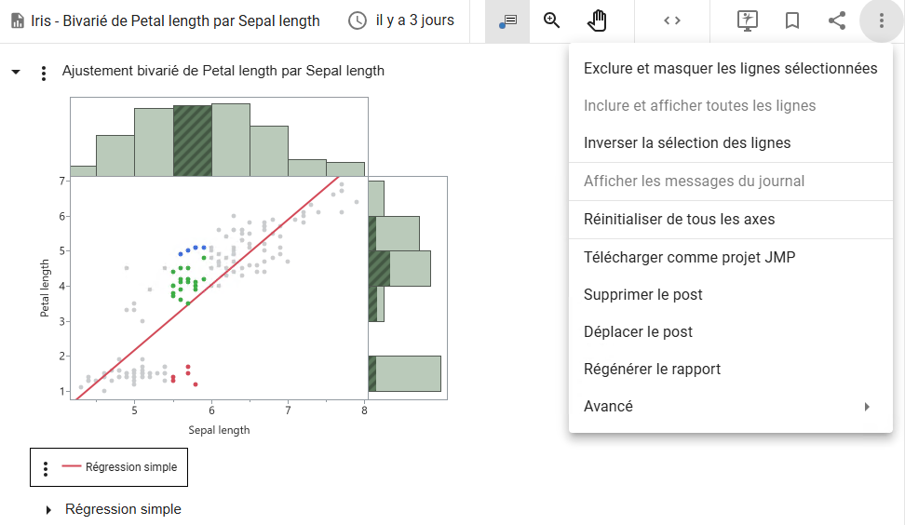Viewport: 905px width, 525px height.
Task: Open the Régression simple legend options menu
Action: pos(46,468)
